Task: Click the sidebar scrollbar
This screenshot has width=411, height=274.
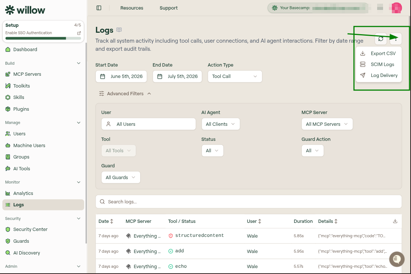Action: pos(86,143)
